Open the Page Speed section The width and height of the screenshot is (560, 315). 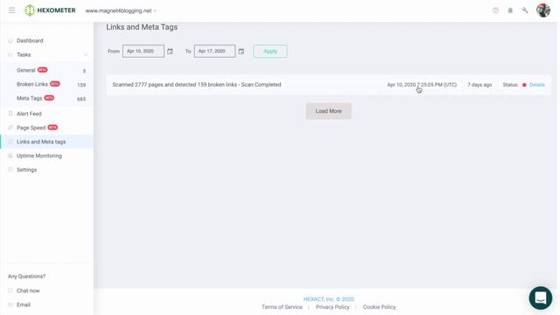tap(31, 128)
